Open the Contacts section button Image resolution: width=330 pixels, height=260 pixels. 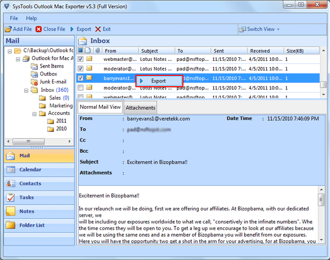(39, 184)
